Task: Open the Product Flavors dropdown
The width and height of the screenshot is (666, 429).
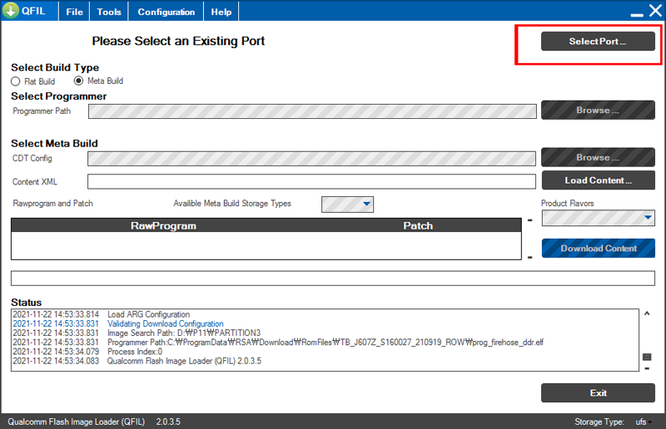Action: [x=598, y=218]
